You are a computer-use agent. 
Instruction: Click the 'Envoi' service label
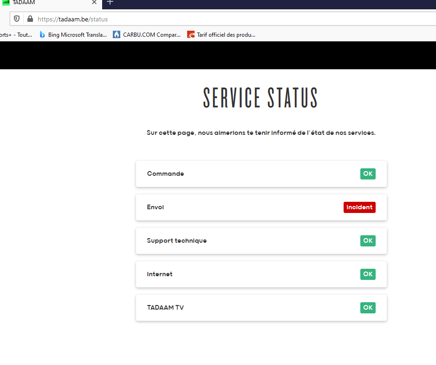click(x=156, y=207)
